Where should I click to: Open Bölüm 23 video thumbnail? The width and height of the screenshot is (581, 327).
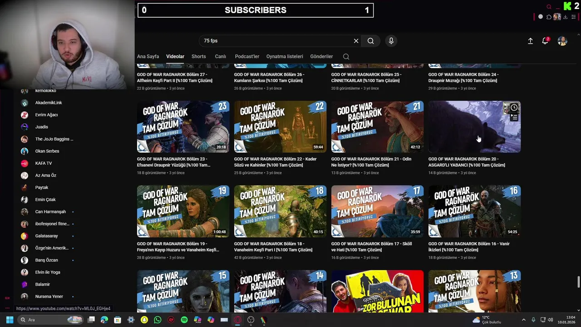pyautogui.click(x=183, y=127)
